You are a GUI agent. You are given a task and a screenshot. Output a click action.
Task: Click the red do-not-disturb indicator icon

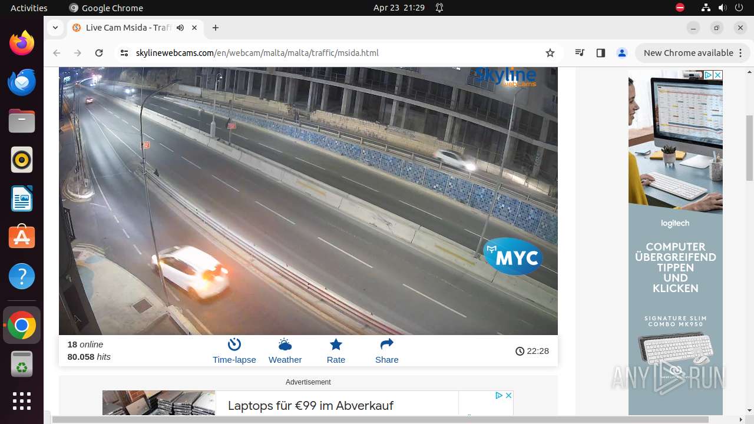[x=680, y=8]
